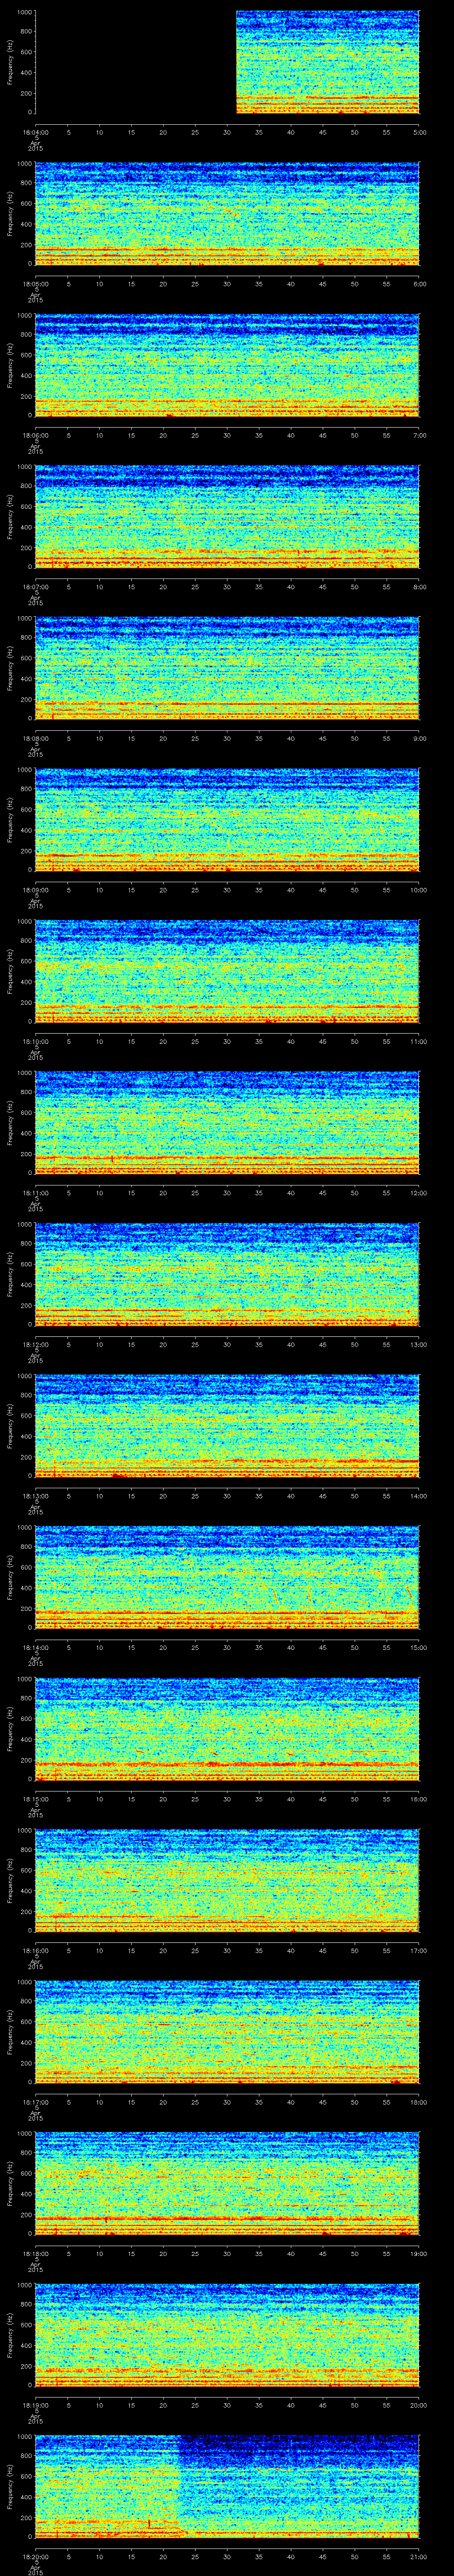The image size is (454, 2576).
Task: Click the axis end label 12:00
Action: coord(419,1193)
